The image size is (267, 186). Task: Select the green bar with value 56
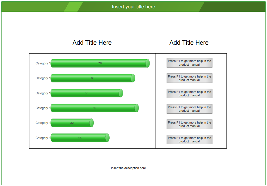coord(87,93)
